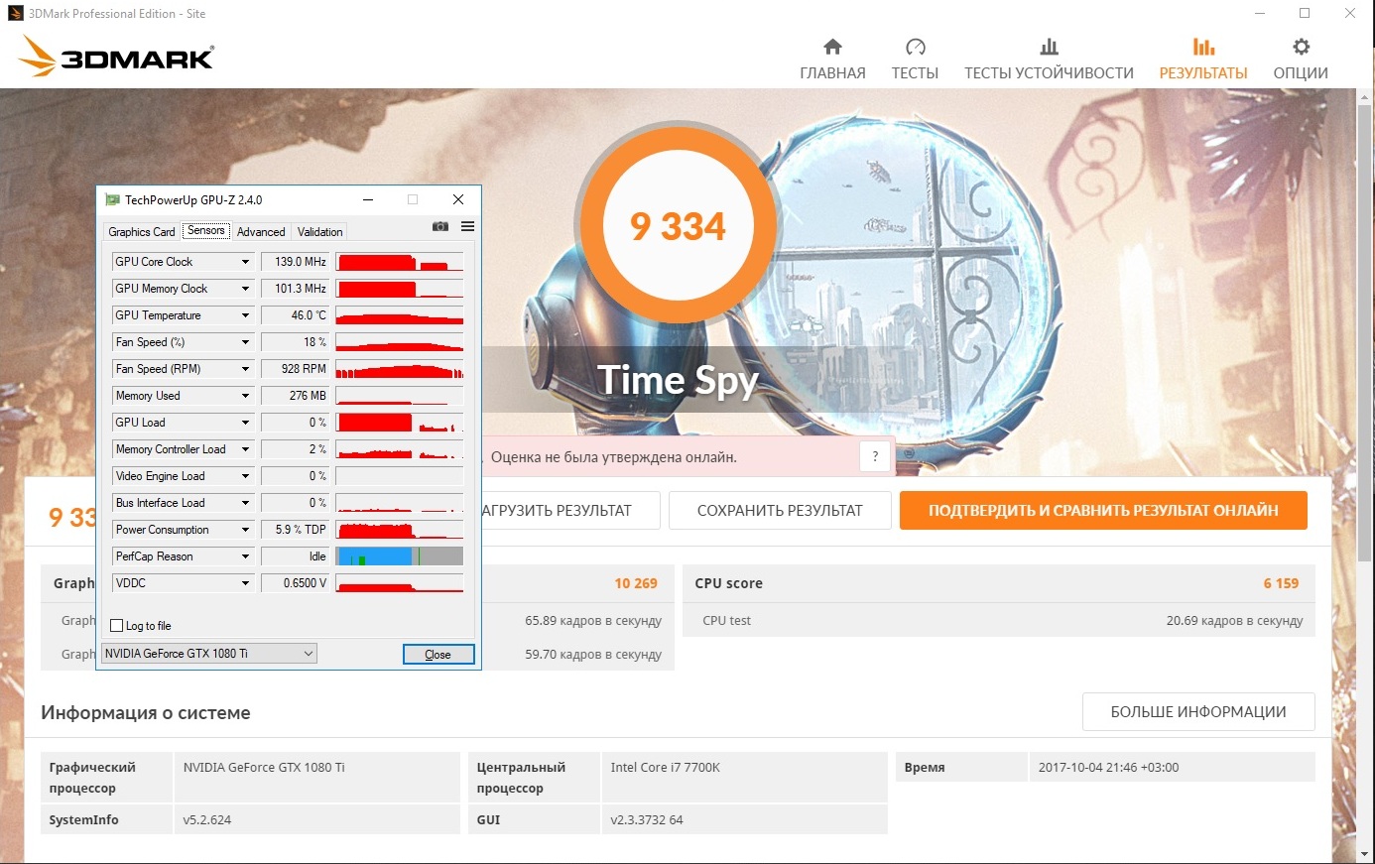Image resolution: width=1375 pixels, height=864 pixels.
Task: Expand Power Consumption sensor dropdown
Action: coord(245,530)
